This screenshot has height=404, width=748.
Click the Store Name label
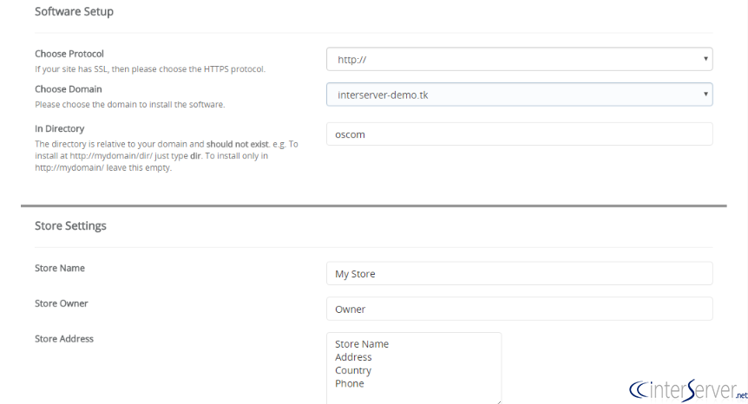pos(60,268)
